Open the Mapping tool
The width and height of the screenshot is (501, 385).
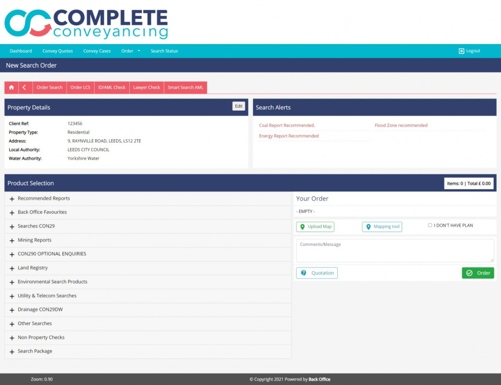382,227
